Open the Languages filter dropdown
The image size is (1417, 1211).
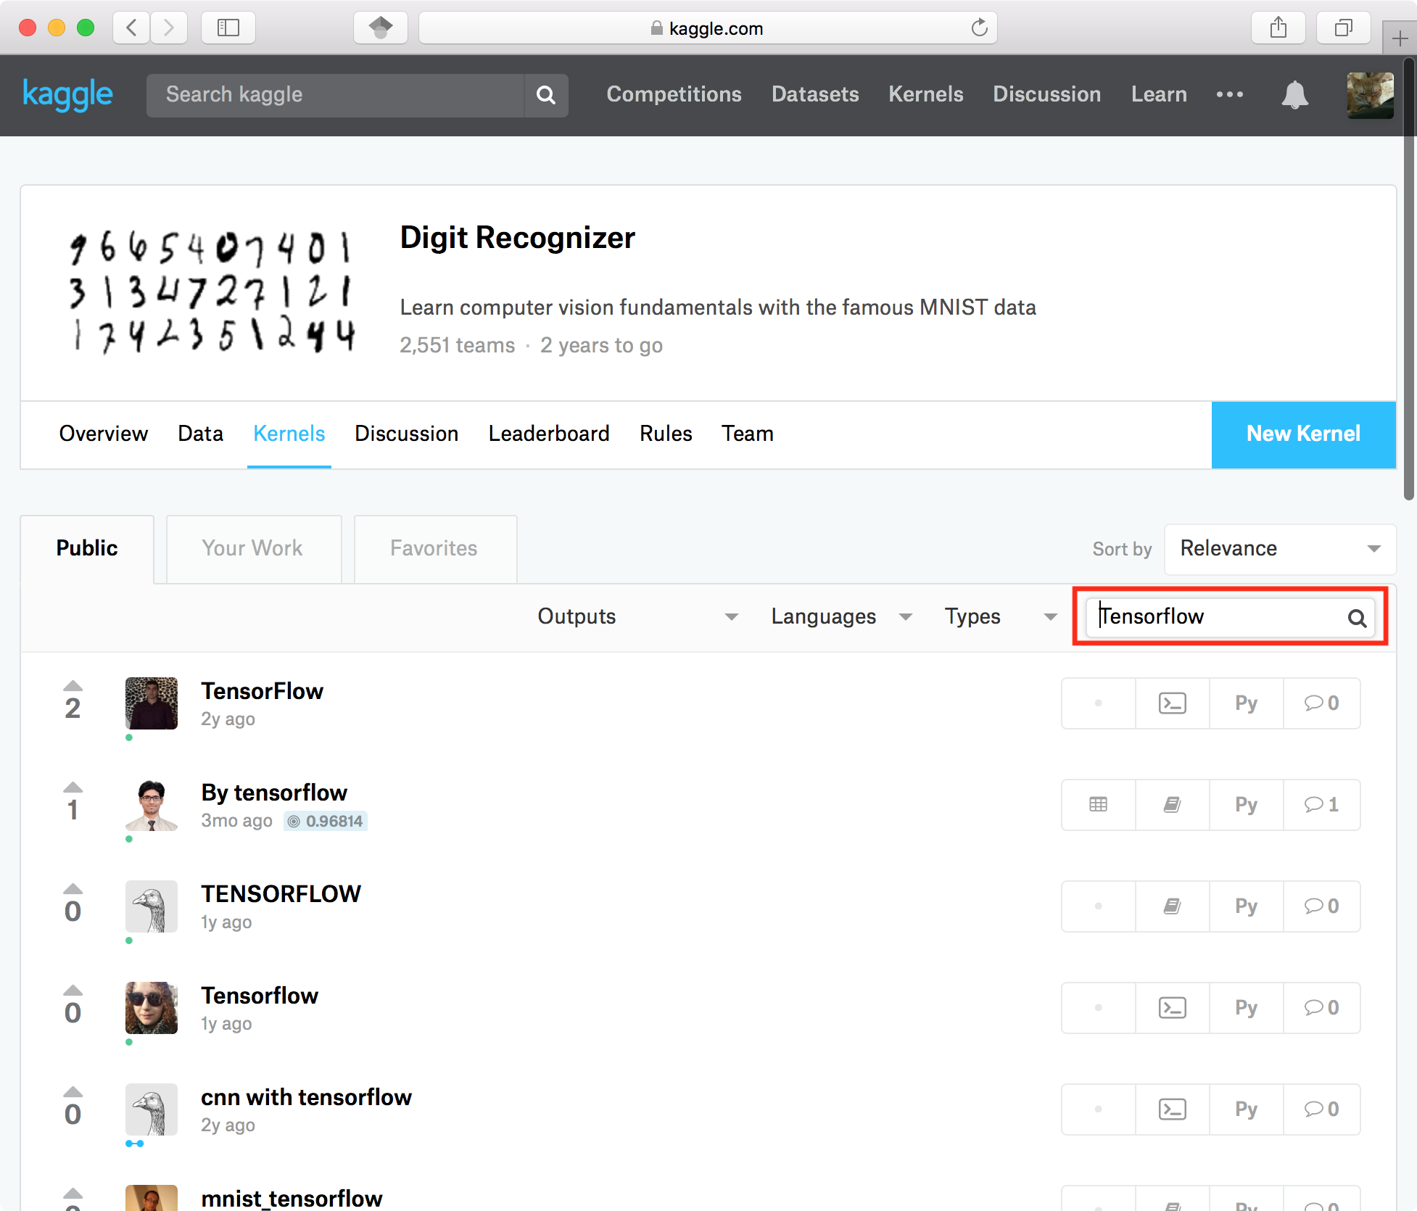point(840,616)
